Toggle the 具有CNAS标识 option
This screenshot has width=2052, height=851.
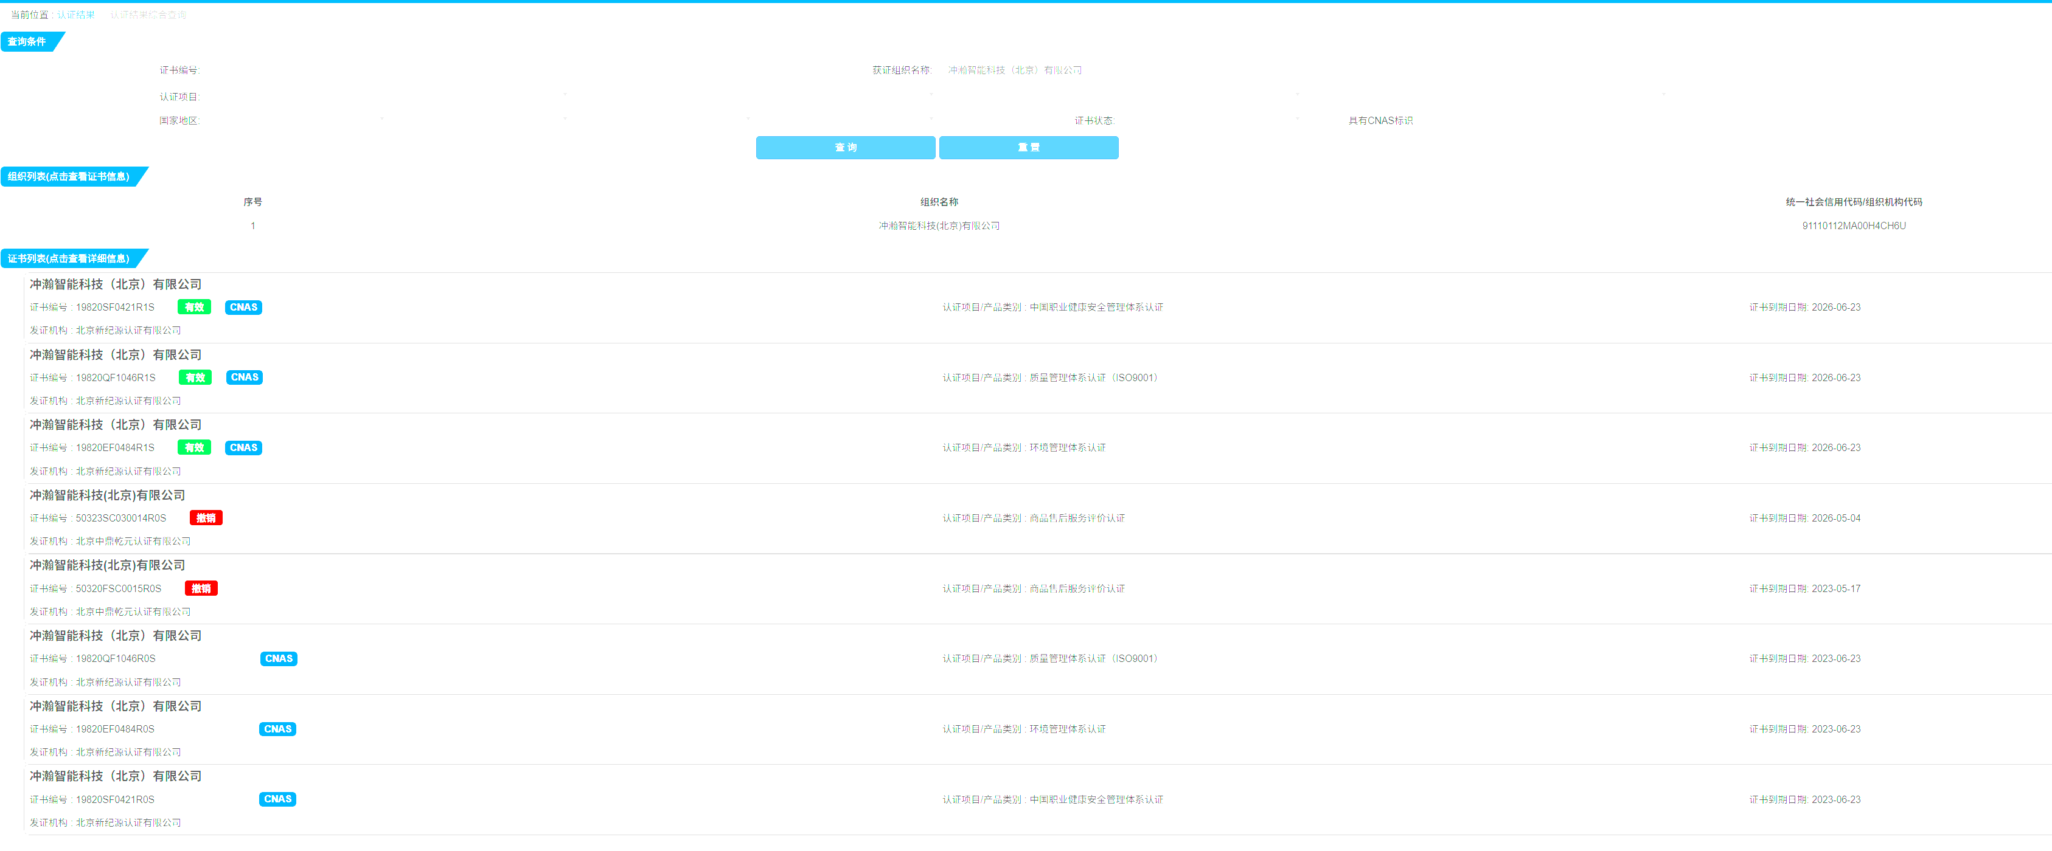(1379, 121)
